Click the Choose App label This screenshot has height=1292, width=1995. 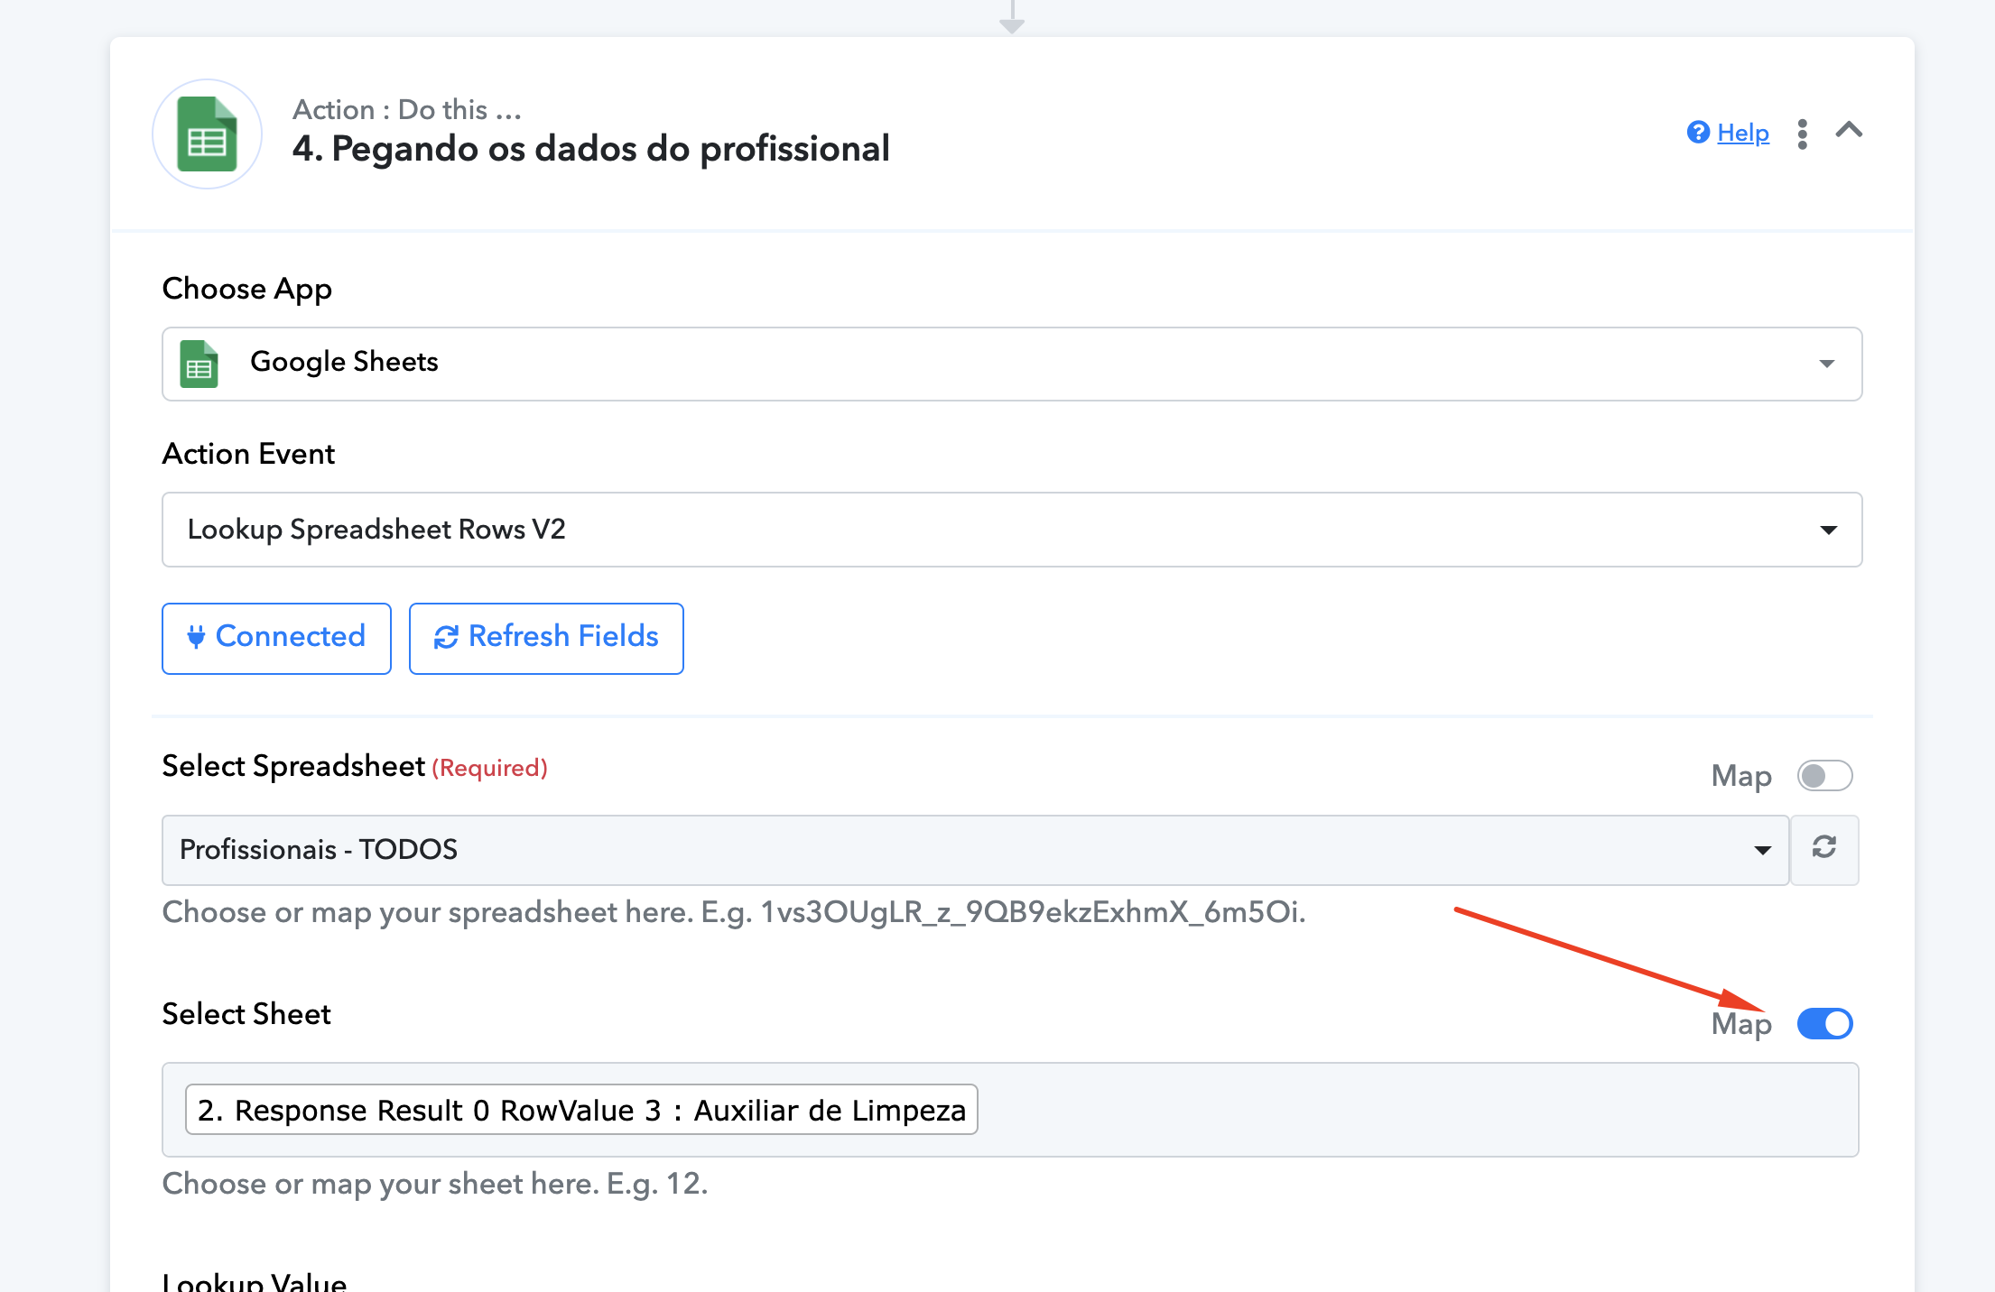[247, 290]
